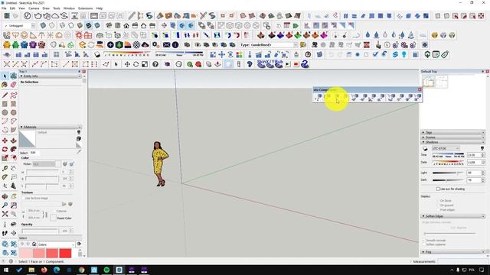Click the black info circle icon
The height and width of the screenshot is (275, 490).
click(x=175, y=45)
